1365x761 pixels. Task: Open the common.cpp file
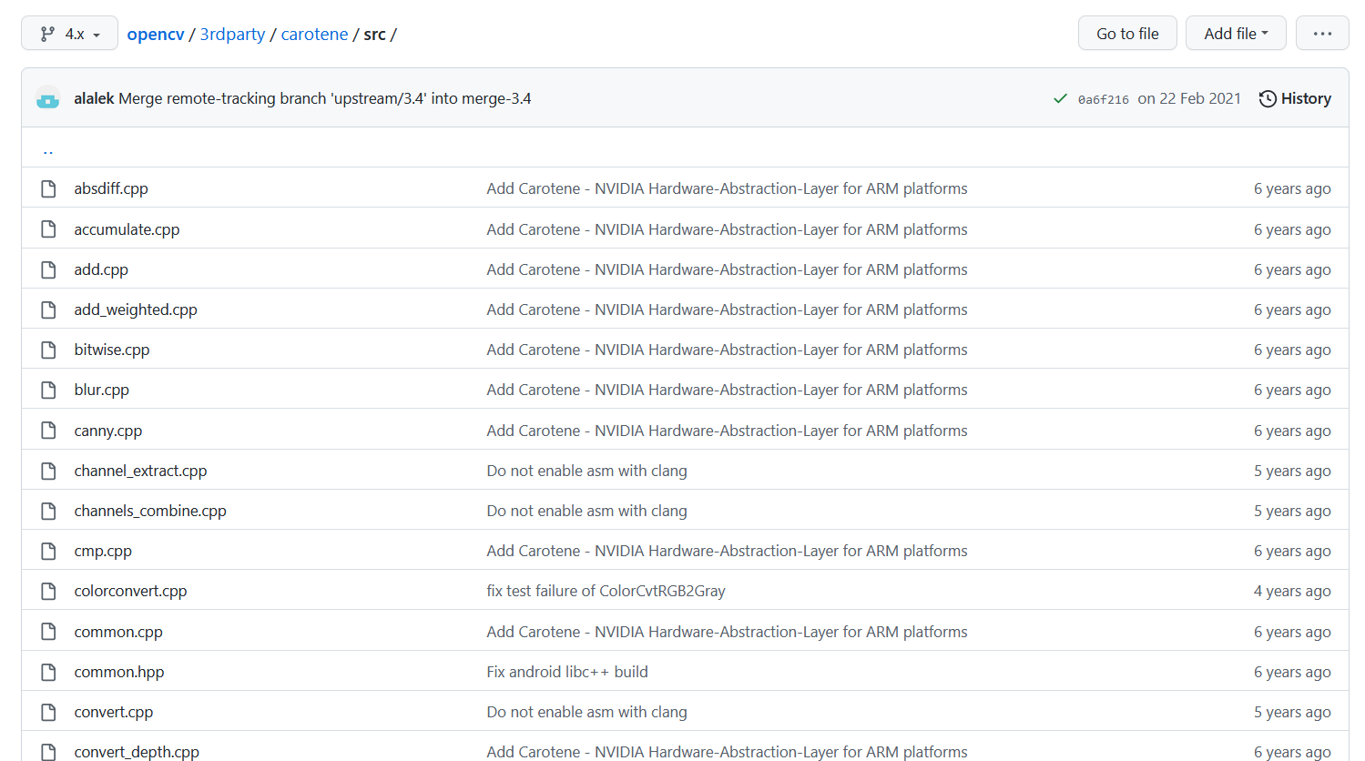click(x=118, y=632)
